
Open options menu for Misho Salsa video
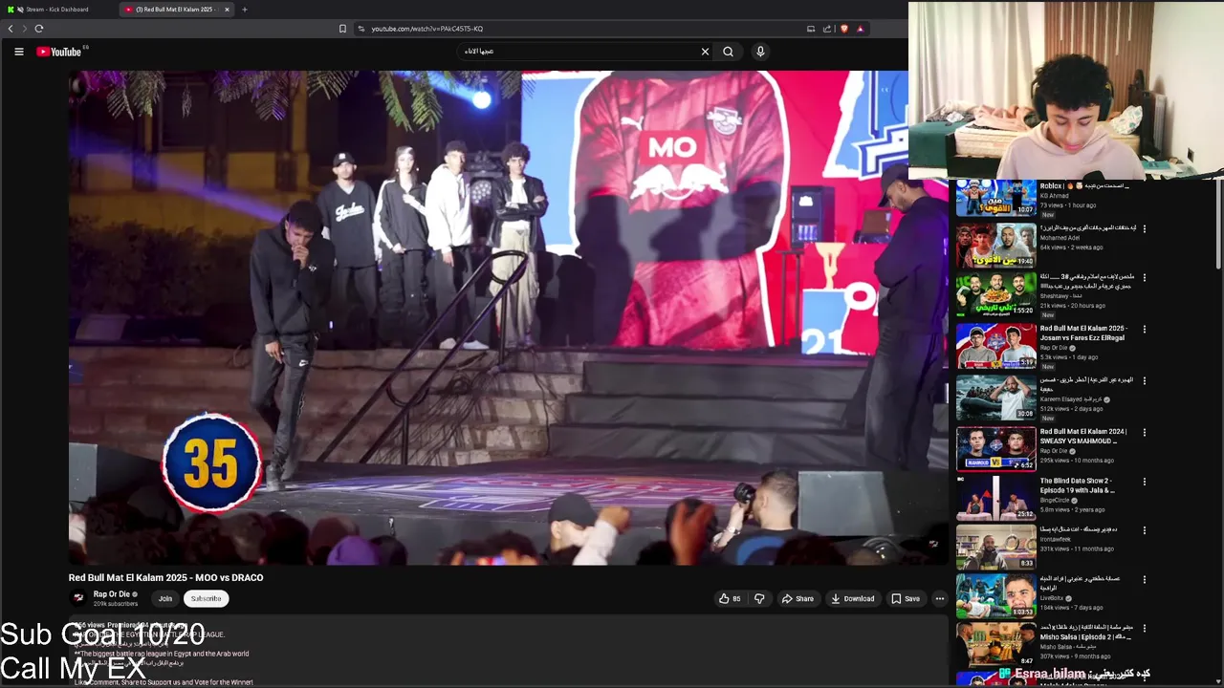tap(1144, 628)
